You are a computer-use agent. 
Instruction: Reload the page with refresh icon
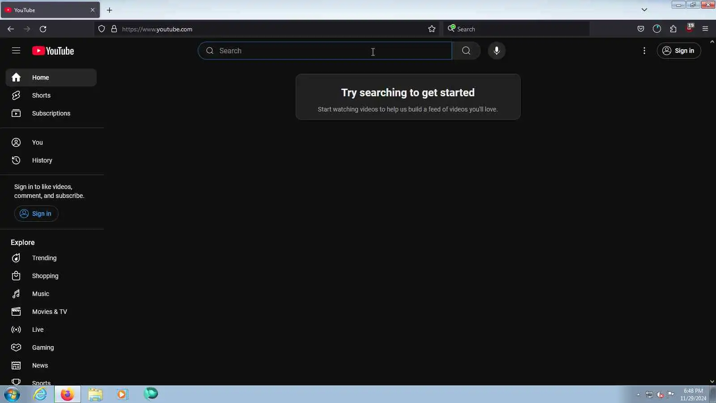coord(43,29)
